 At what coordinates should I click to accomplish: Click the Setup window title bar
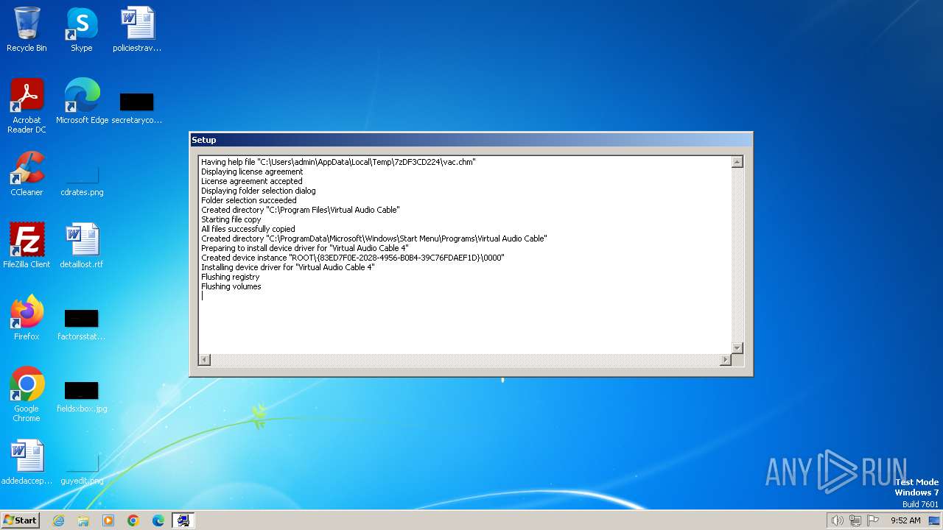471,140
